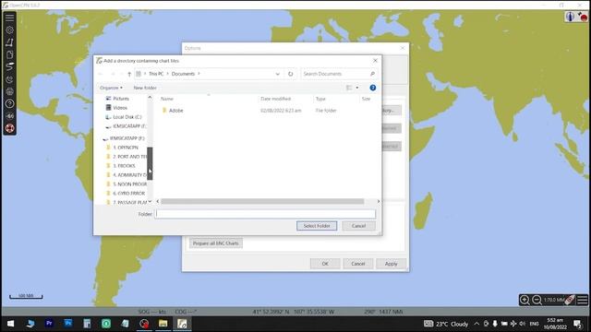Open the chart canvas menu beside scale
The height and width of the screenshot is (332, 591).
point(583,300)
